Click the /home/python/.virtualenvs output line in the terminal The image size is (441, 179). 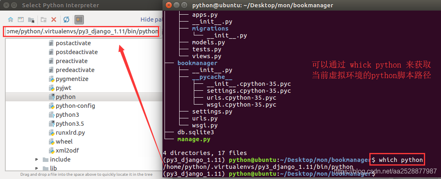pos(258,167)
